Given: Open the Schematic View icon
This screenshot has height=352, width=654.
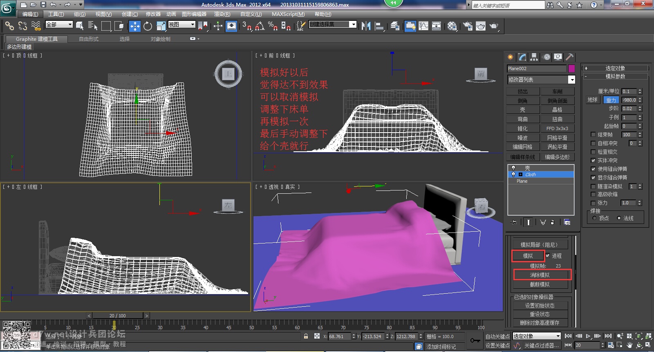Looking at the screenshot, I should click(437, 26).
